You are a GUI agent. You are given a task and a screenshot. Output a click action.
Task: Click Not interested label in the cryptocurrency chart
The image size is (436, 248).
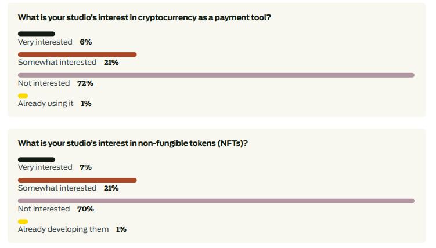click(x=44, y=83)
